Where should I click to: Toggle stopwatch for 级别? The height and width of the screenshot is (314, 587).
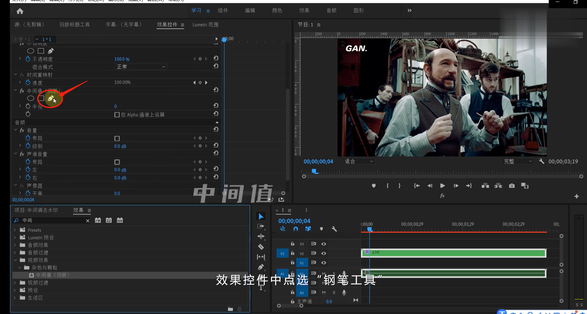coord(28,145)
